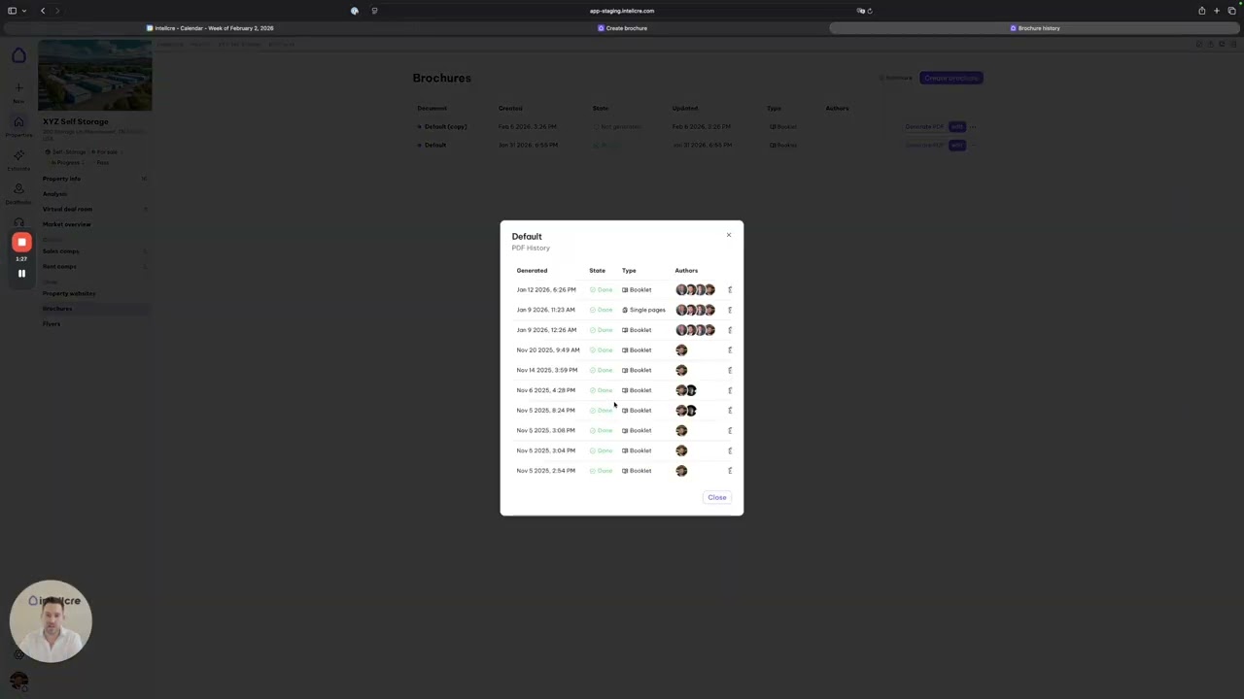The width and height of the screenshot is (1244, 699).
Task: Pause the screen recording
Action: click(21, 274)
